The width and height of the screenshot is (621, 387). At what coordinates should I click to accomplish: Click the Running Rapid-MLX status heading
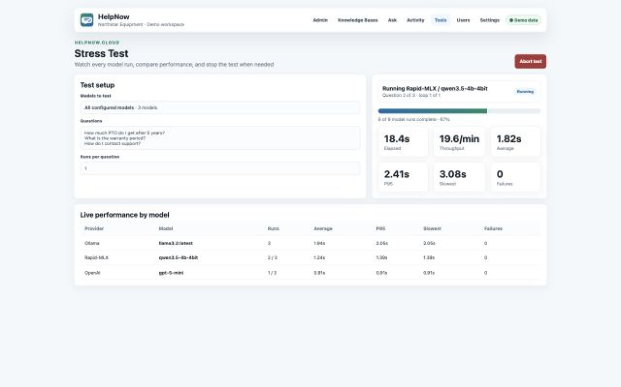coord(435,89)
